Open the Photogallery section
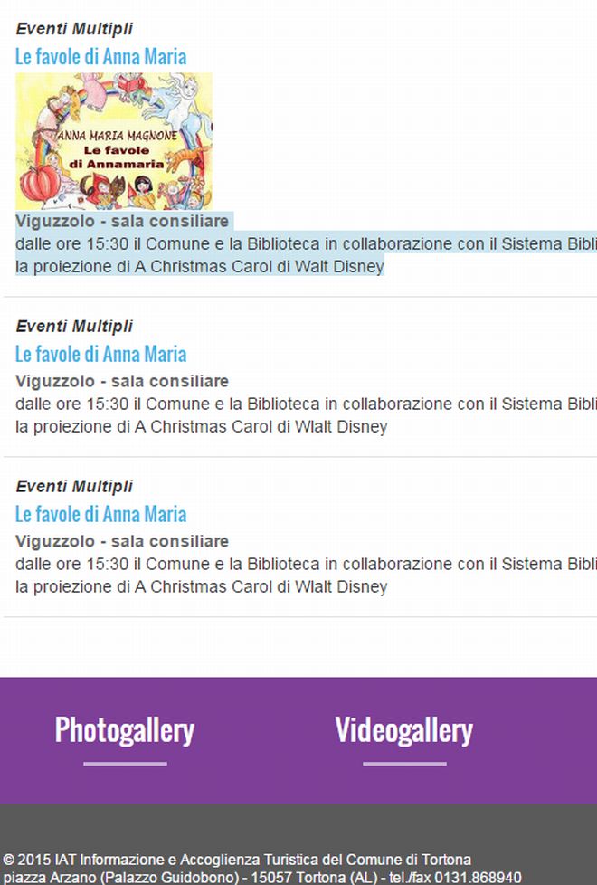 (x=125, y=730)
